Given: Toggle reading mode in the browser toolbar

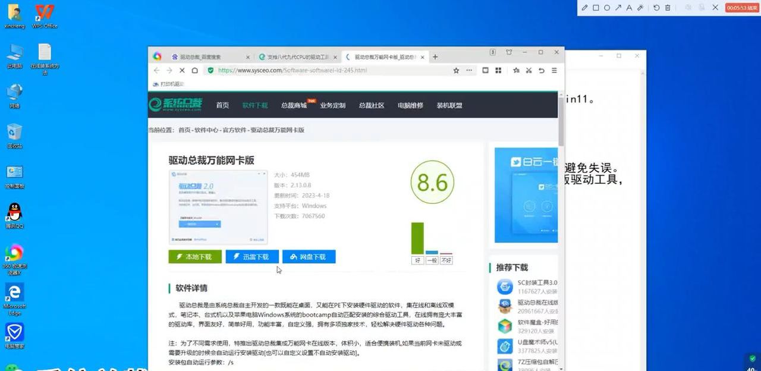Looking at the screenshot, I should pyautogui.click(x=485, y=70).
